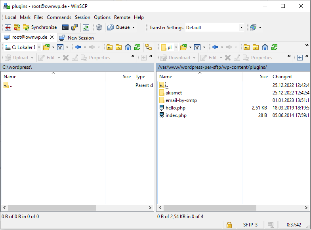Open the Mark menu
The image size is (311, 230).
click(x=25, y=17)
